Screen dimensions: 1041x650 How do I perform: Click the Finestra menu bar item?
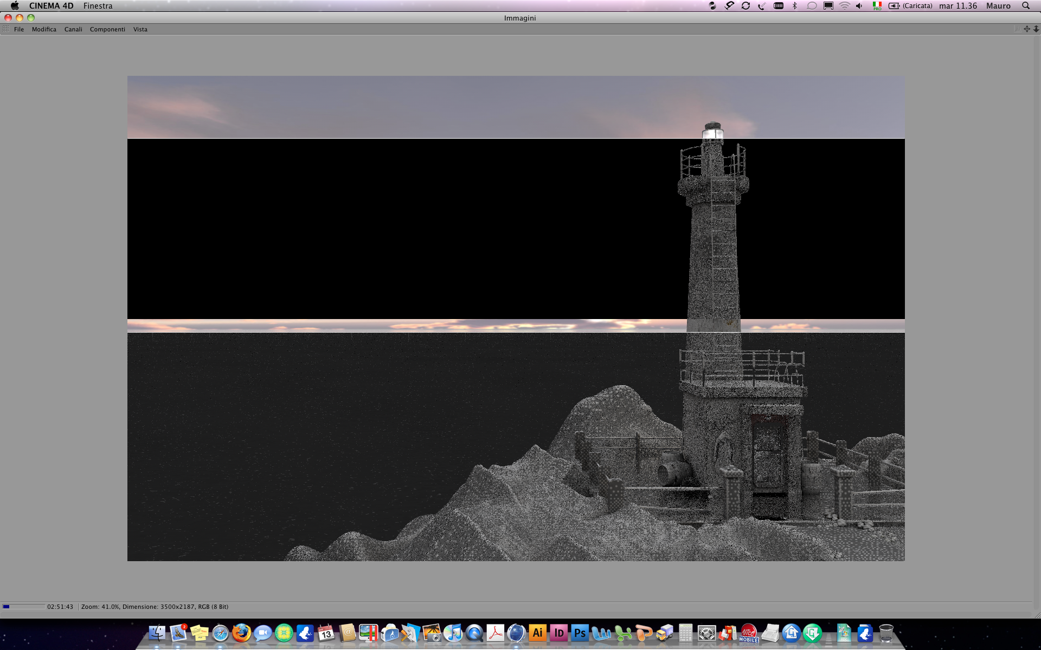[x=98, y=6]
